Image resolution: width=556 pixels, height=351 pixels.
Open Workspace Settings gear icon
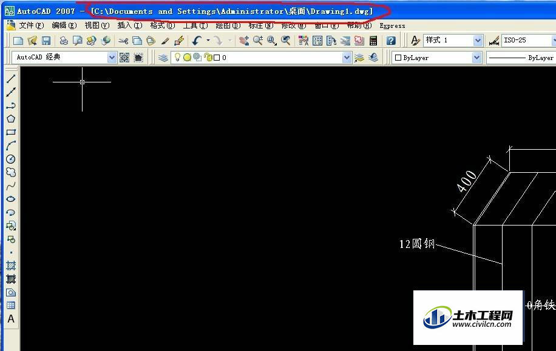click(x=124, y=58)
